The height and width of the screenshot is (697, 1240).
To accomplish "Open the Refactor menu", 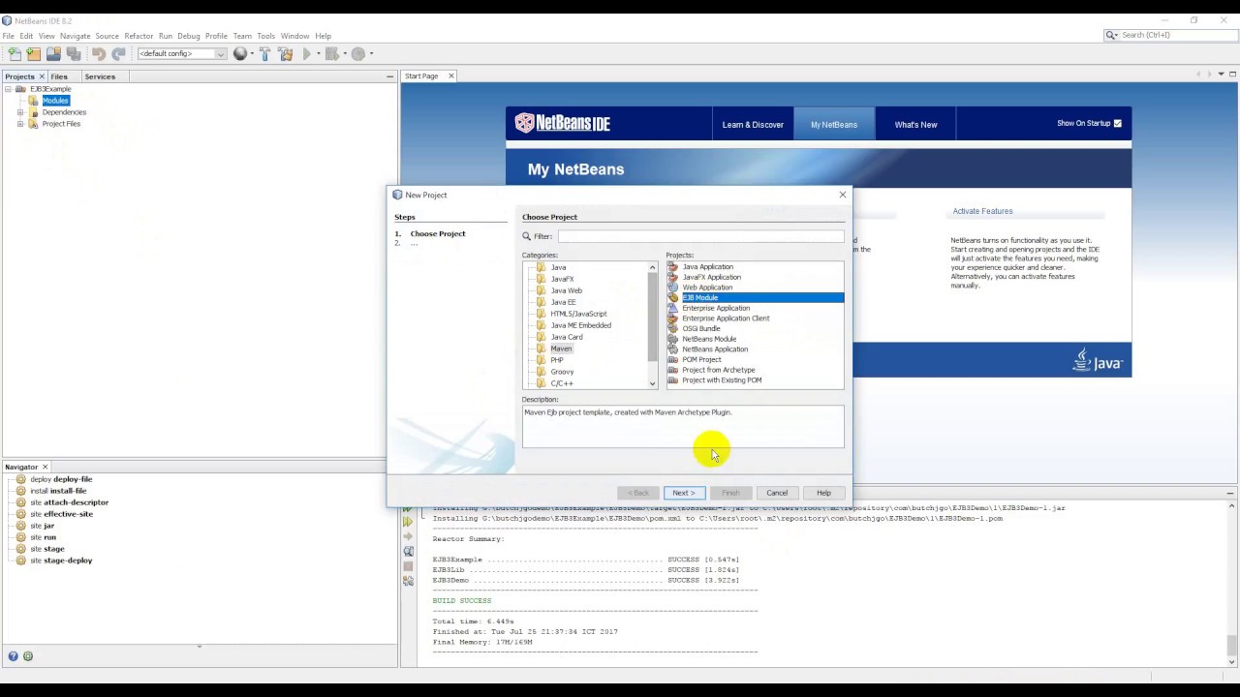I will coord(139,36).
